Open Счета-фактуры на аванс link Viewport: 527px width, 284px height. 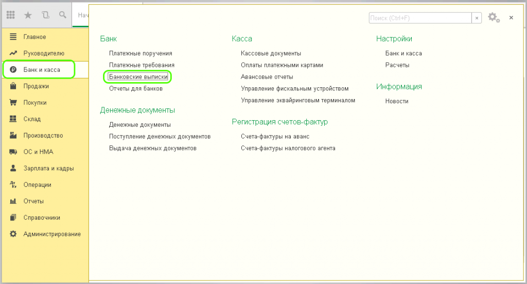point(275,137)
